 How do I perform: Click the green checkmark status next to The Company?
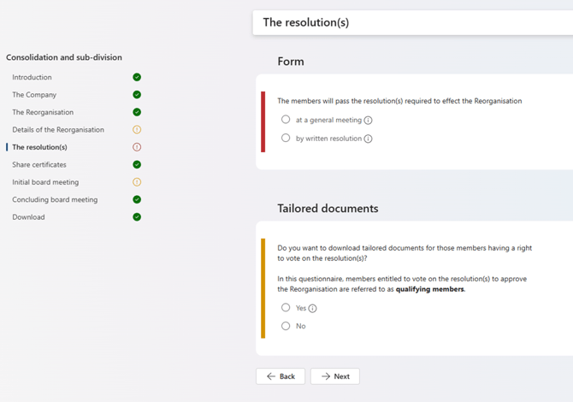coord(137,95)
